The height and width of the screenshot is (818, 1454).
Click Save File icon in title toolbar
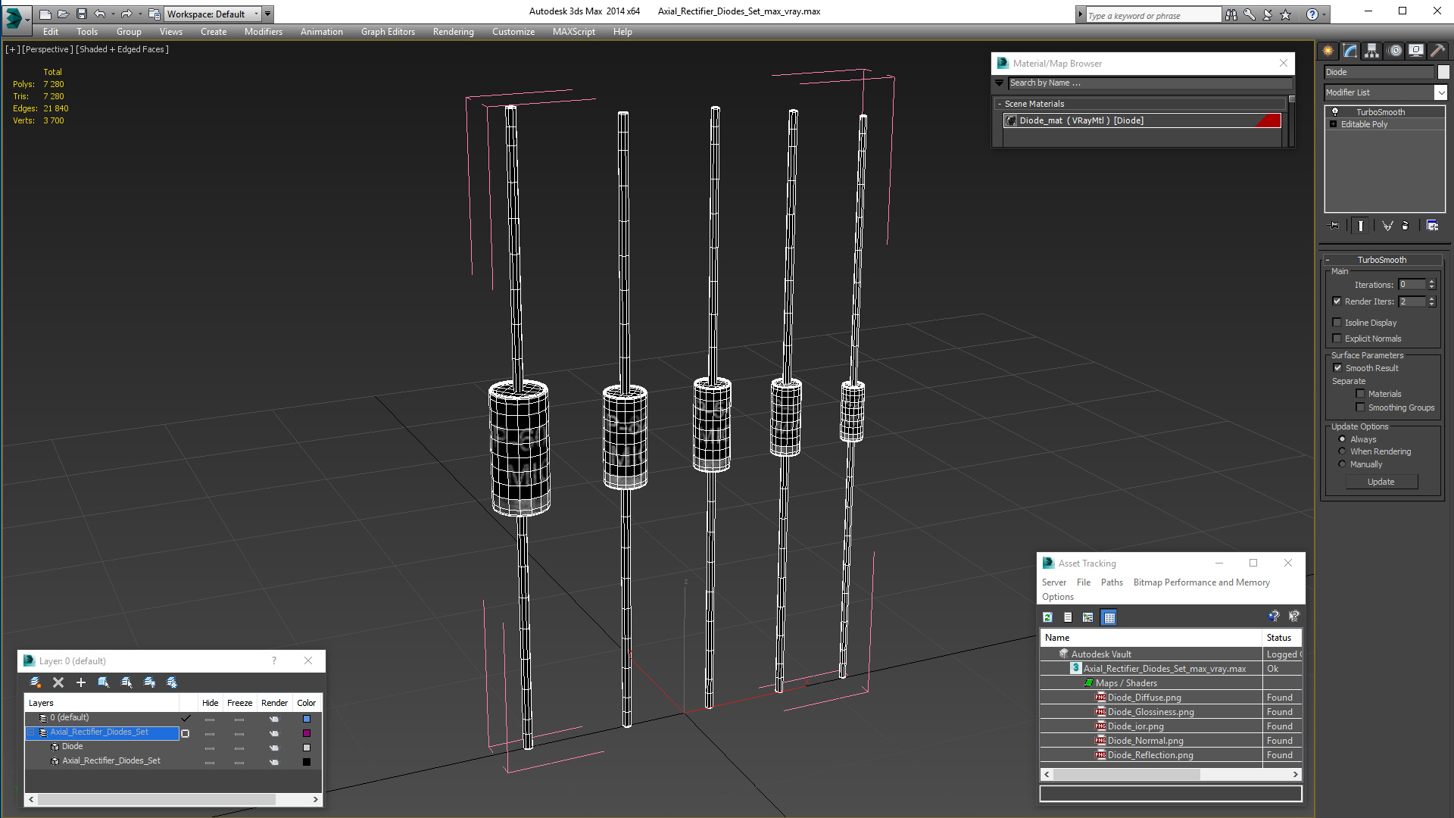[x=82, y=14]
